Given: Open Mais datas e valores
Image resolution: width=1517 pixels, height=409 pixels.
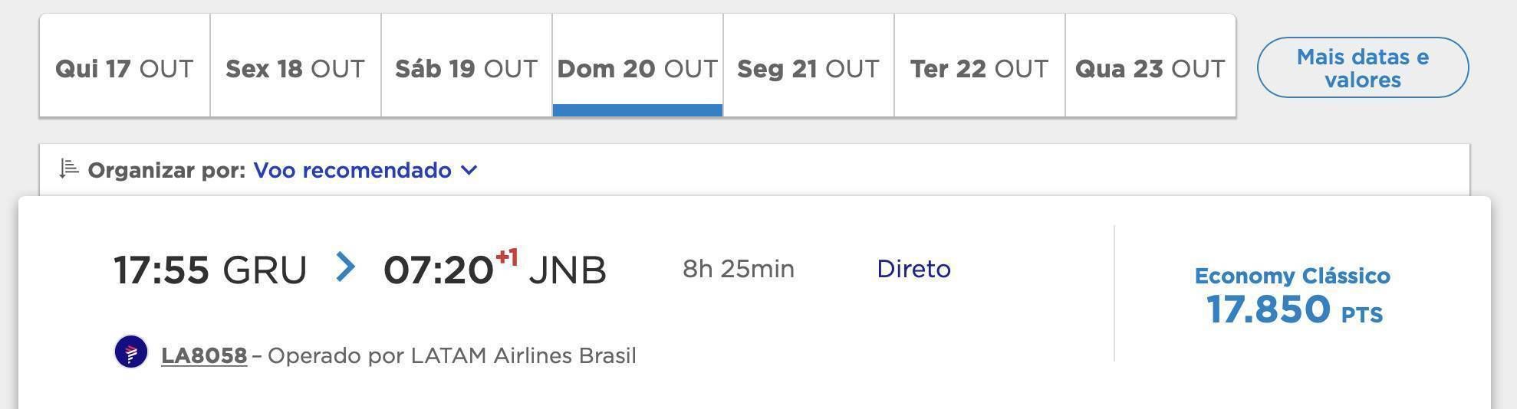Looking at the screenshot, I should point(1363,67).
